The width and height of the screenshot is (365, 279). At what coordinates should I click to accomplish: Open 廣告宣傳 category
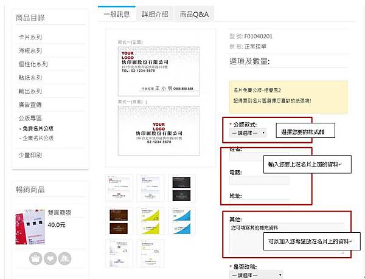coord(30,105)
